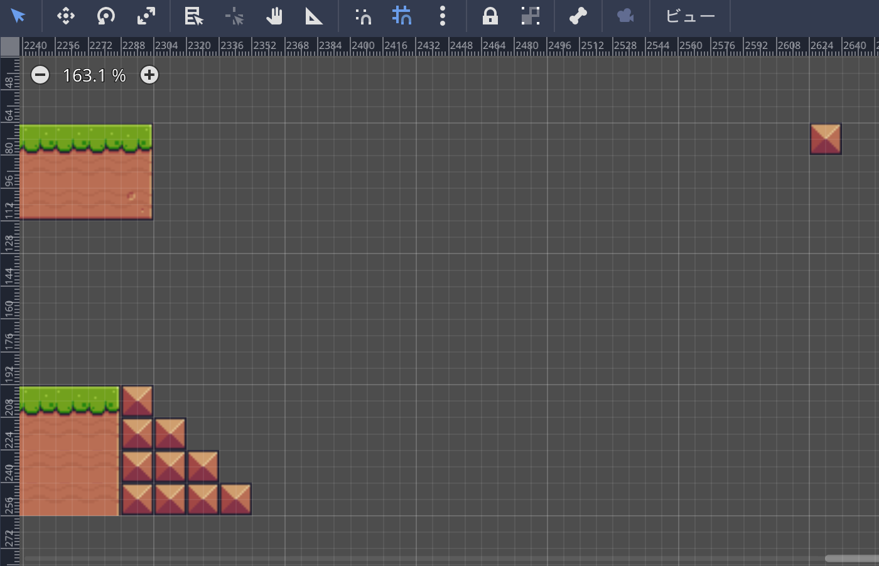The width and height of the screenshot is (879, 566).
Task: Open skeleton options bone icon
Action: 578,16
